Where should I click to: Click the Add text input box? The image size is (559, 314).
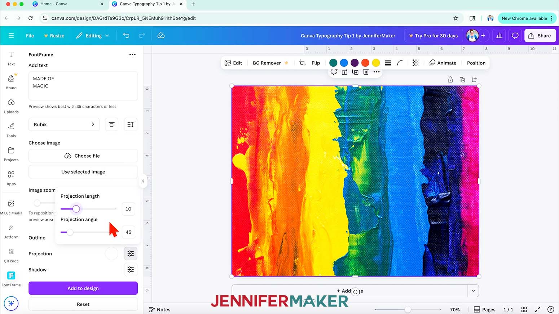[83, 86]
